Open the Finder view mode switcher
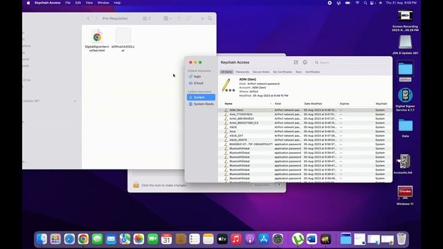 click(x=147, y=19)
